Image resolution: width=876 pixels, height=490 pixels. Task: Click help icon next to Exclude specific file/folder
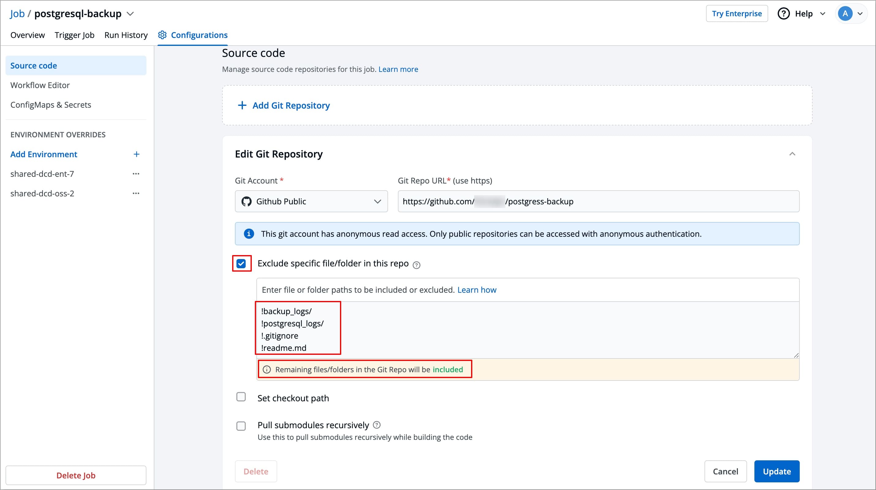[416, 265]
